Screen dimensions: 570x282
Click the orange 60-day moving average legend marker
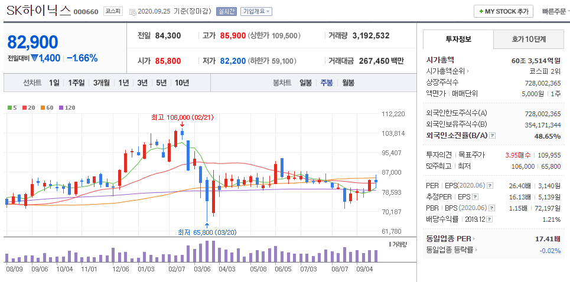pos(44,108)
